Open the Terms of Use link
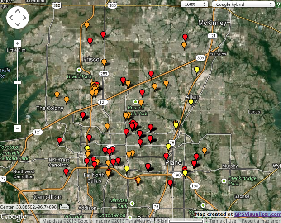281x223 pixels. coord(223,221)
